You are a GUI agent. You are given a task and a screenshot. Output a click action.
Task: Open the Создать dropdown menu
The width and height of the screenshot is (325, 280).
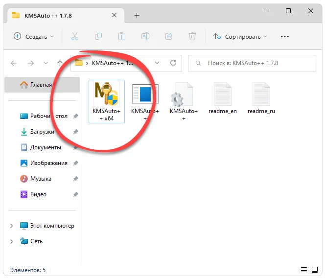click(34, 37)
